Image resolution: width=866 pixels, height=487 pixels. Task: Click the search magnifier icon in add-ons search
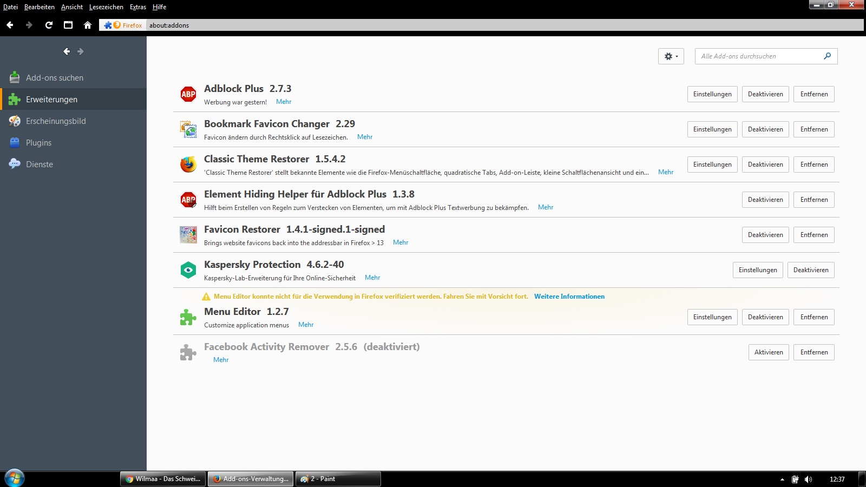827,56
